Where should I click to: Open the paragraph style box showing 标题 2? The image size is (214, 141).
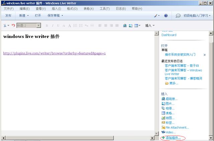click(x=29, y=25)
